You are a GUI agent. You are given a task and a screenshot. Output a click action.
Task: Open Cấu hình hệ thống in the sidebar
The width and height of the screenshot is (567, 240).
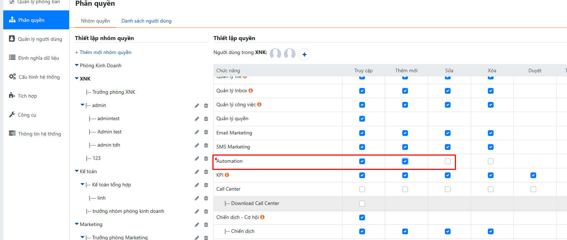39,77
